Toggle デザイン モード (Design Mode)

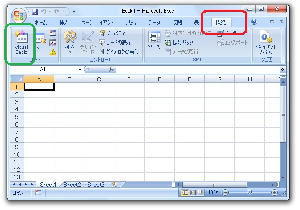point(88,42)
